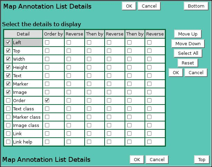Click the Move Up button
Viewport: 212px width, 167px height.
(x=188, y=34)
